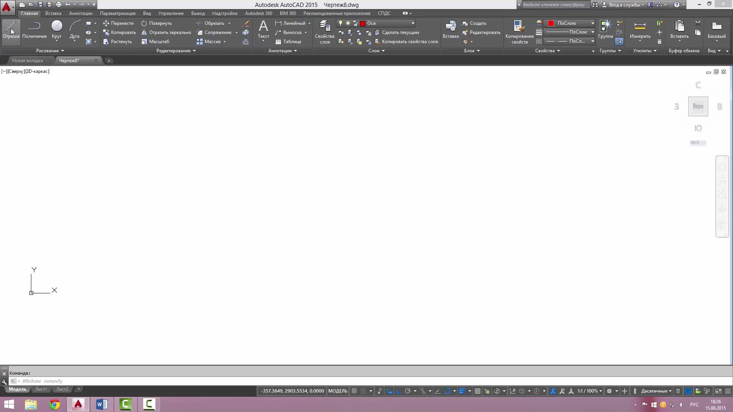Image resolution: width=733 pixels, height=412 pixels.
Task: Click the Базовый view icon
Action: (x=717, y=30)
